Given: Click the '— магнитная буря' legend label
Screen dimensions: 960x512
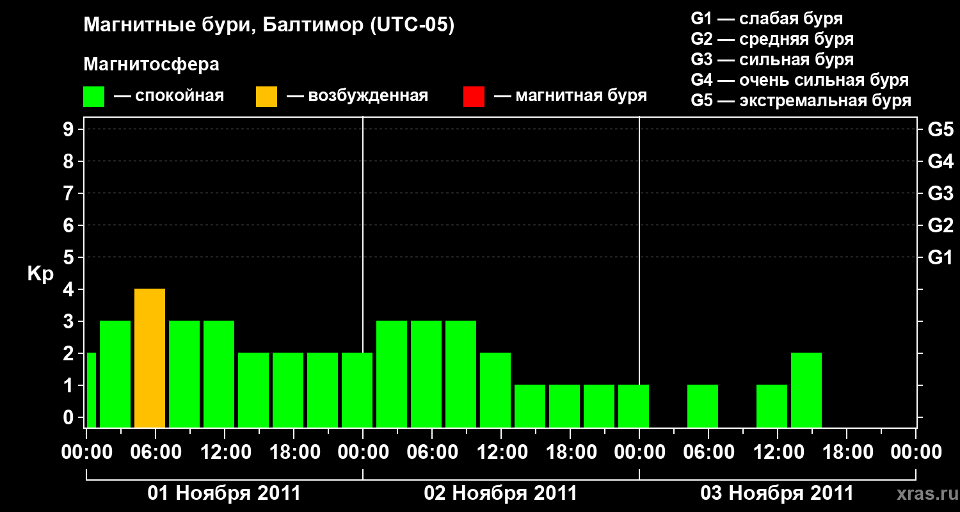Looking at the screenshot, I should click(x=571, y=96).
